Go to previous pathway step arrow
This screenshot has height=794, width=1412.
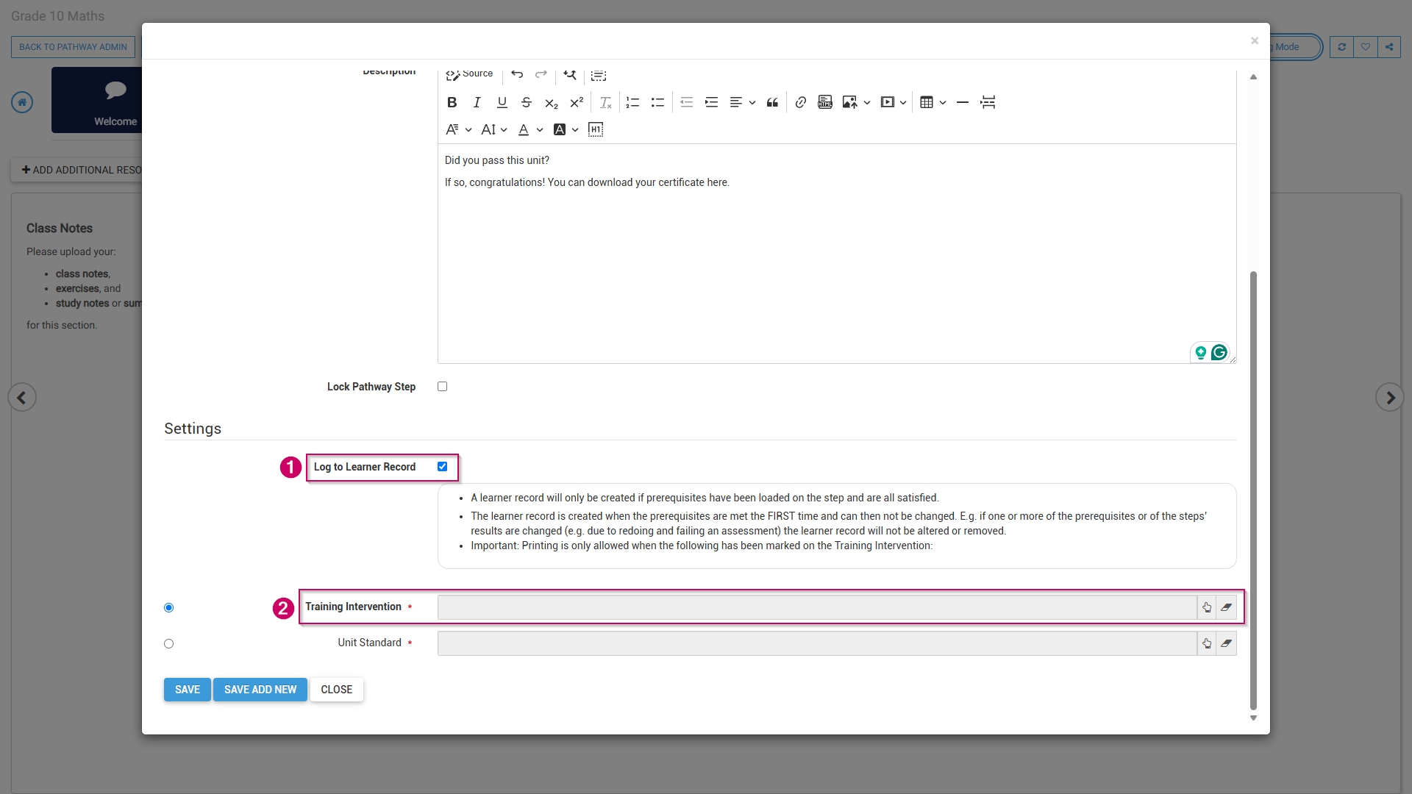[x=22, y=398]
